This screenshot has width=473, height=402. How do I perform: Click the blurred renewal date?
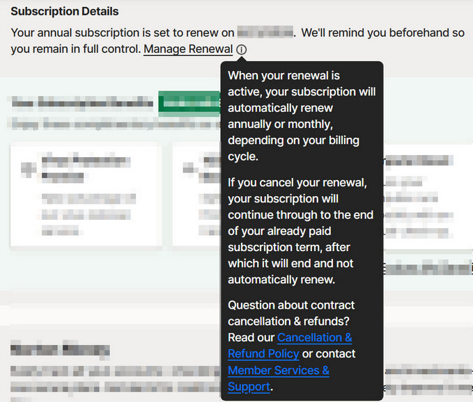point(264,32)
